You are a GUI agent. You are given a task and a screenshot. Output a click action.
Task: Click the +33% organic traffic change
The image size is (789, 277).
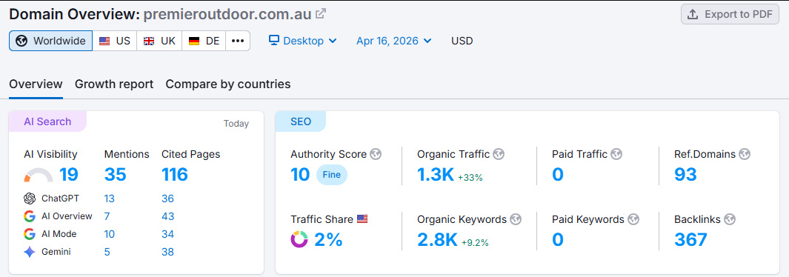470,178
